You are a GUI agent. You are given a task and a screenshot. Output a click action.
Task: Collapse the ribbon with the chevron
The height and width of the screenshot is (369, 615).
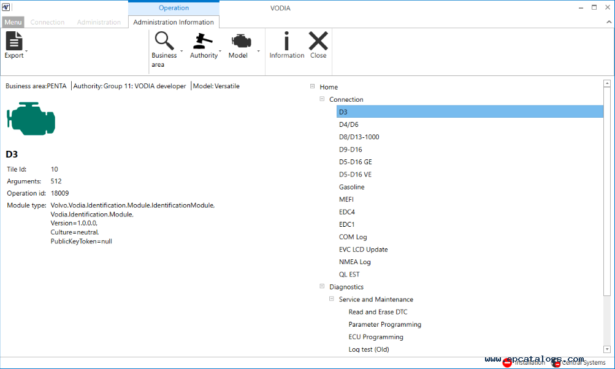pos(609,22)
